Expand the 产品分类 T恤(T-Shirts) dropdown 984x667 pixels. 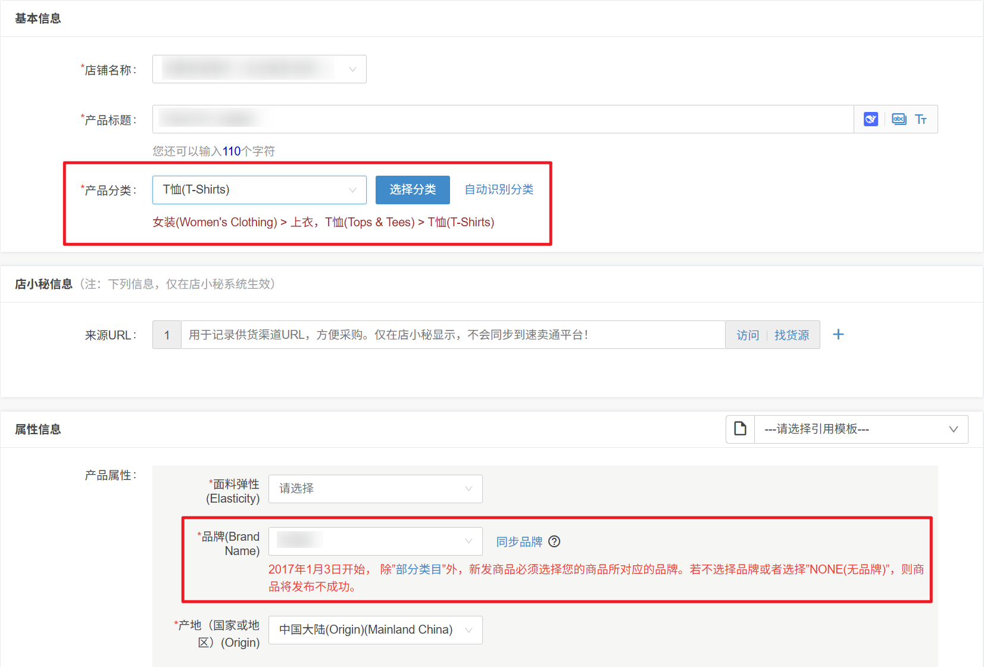(x=260, y=190)
